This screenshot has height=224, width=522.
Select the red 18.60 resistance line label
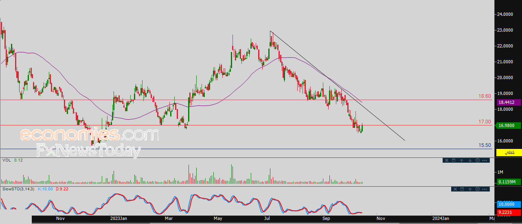485,96
